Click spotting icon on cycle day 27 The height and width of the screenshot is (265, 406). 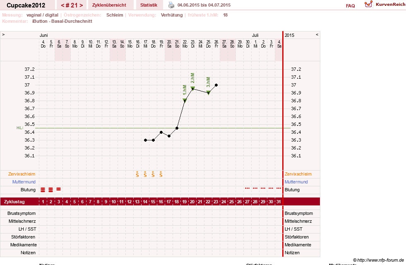247,188
